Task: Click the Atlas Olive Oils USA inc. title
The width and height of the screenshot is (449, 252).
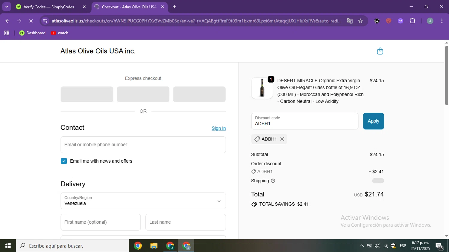Action: (98, 51)
